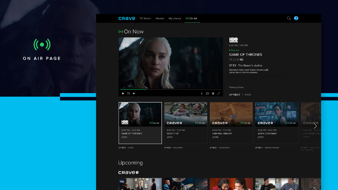Open Axios next to UP NEXT in details
This screenshot has height=190, width=338.
248,94
